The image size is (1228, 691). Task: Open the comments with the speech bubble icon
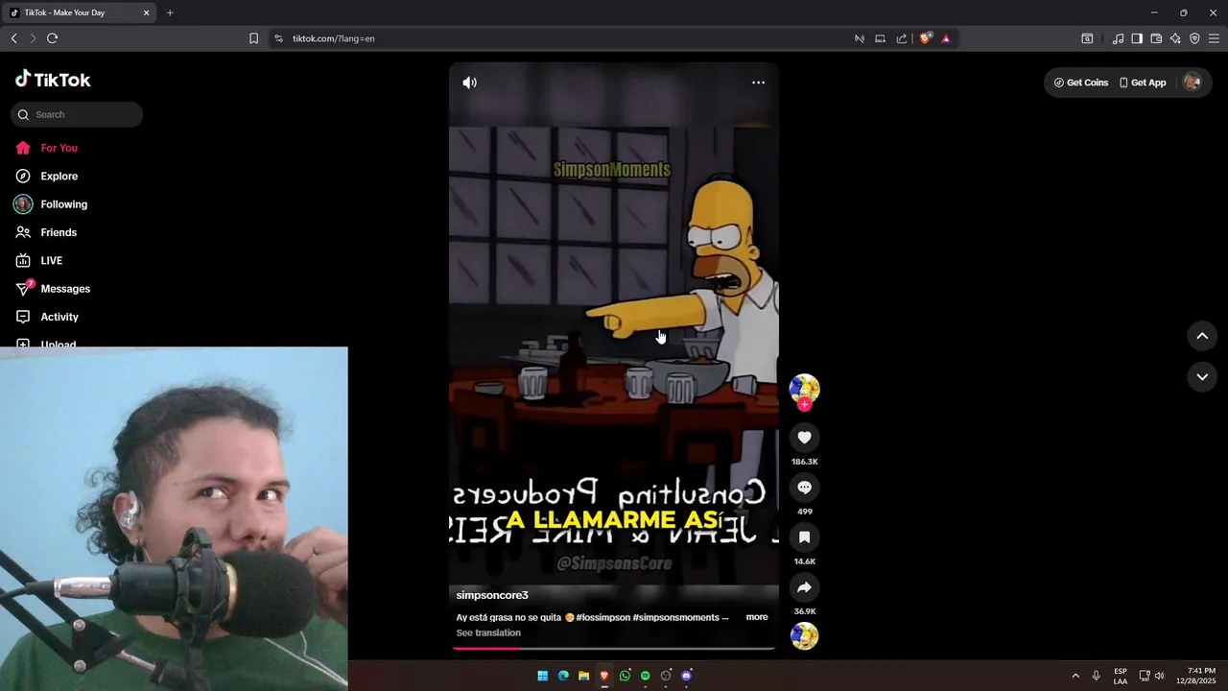804,488
